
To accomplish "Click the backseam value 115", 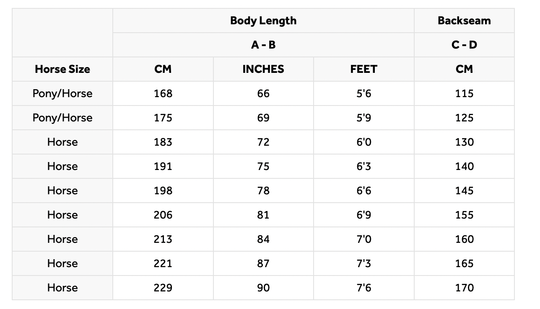I will coord(464,93).
